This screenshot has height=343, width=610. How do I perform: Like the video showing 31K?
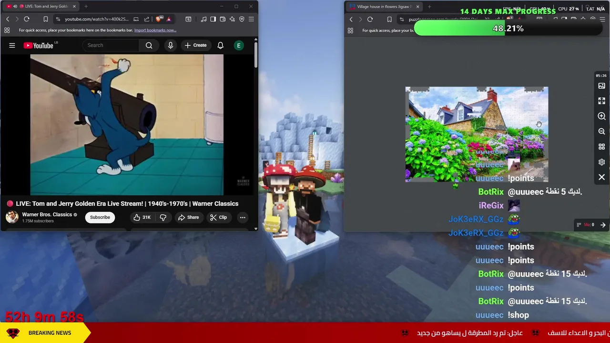[x=142, y=217]
